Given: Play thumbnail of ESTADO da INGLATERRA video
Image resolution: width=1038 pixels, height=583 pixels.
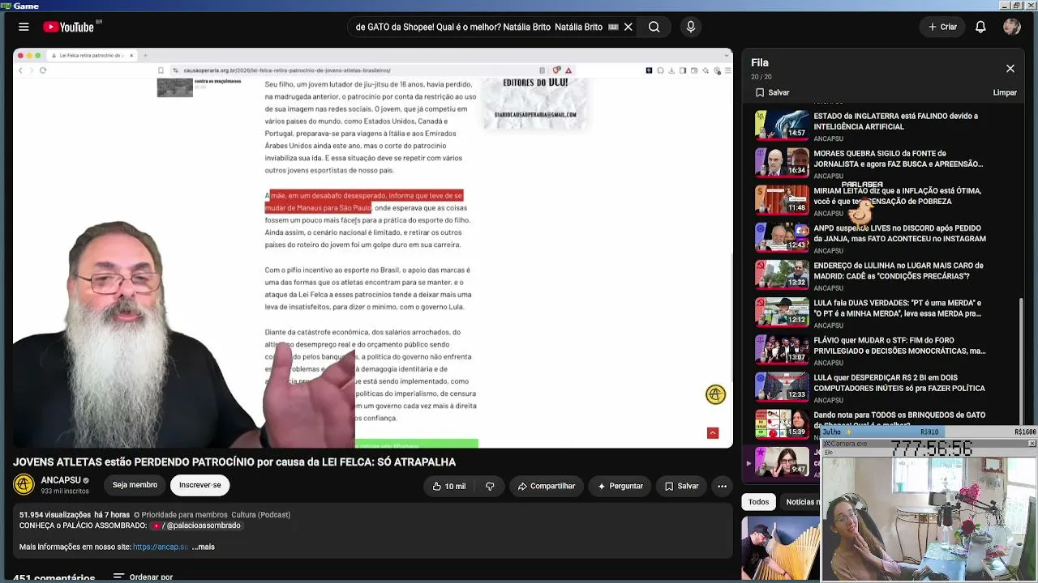Looking at the screenshot, I should [782, 126].
